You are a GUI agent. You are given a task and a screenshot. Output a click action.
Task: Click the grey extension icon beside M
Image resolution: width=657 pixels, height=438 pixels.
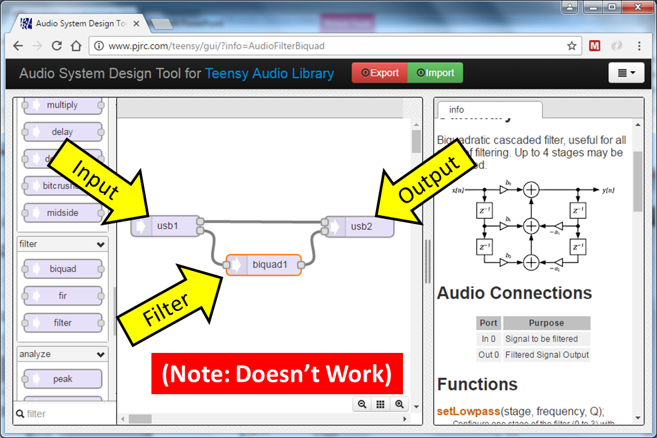(616, 46)
